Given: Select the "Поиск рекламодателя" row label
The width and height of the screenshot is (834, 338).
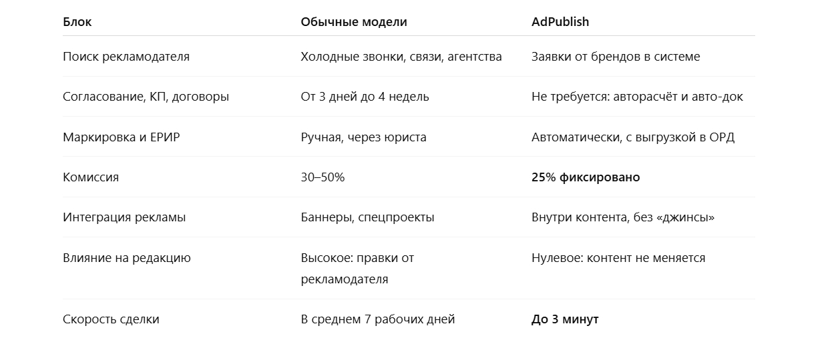Looking at the screenshot, I should coord(126,57).
